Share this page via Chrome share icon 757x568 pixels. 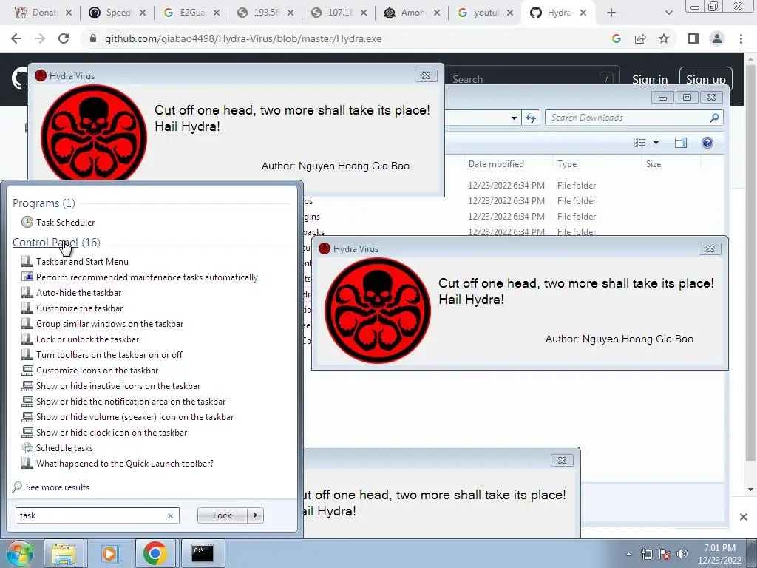pos(640,38)
